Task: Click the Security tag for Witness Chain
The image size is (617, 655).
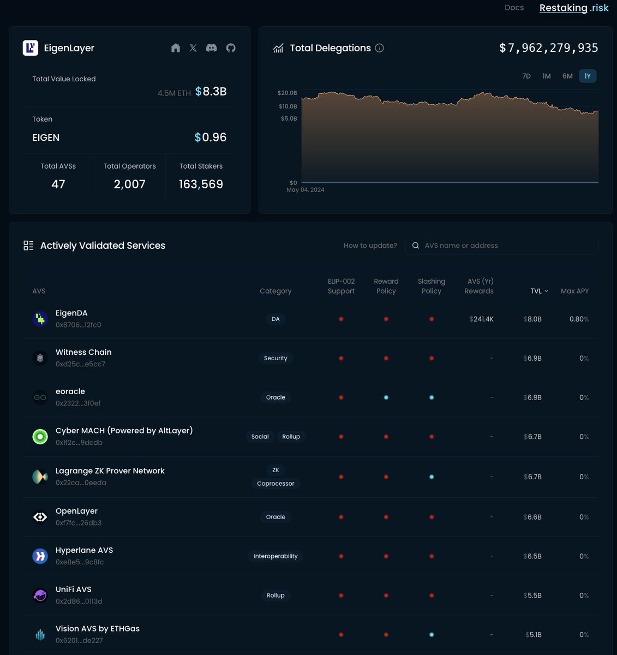Action: (x=275, y=358)
